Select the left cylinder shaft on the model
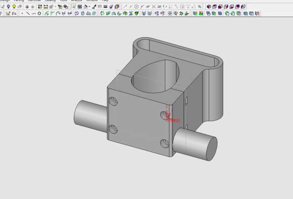Viewport: 293px width, 199px height. point(90,116)
